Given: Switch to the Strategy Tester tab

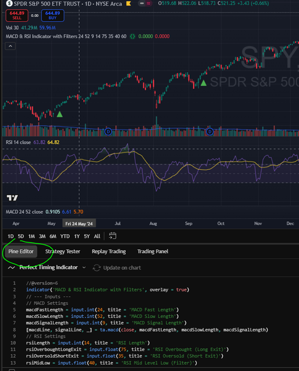Looking at the screenshot, I should pos(63,252).
